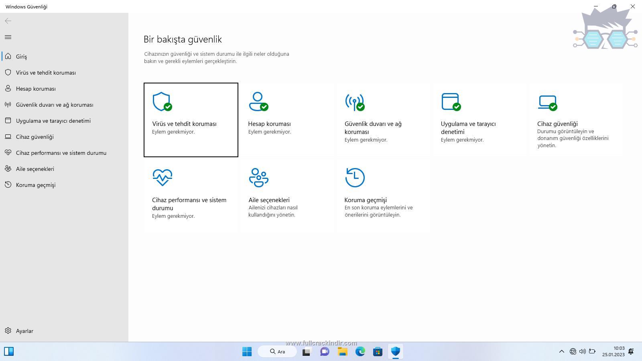Click the Giriş home icon in sidebar
The image size is (642, 361).
(8, 57)
